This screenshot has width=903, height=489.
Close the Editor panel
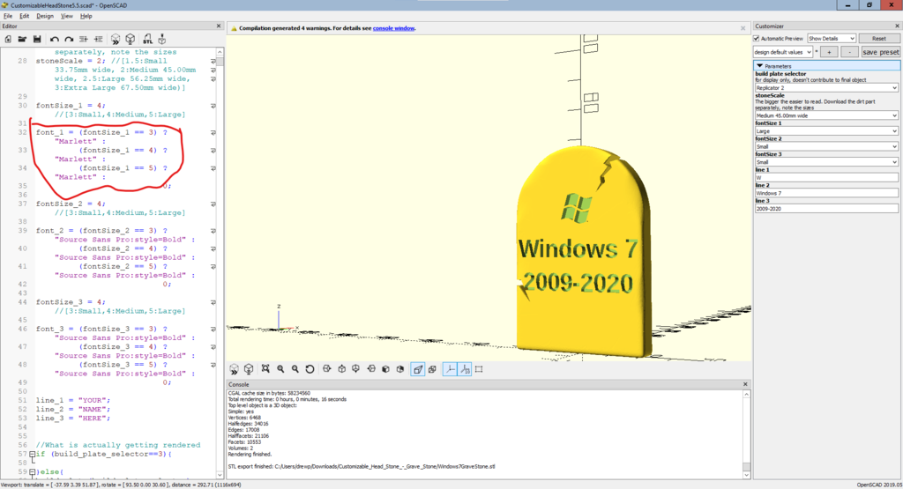click(219, 26)
